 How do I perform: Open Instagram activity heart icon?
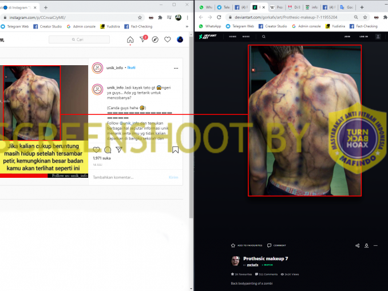(x=168, y=39)
